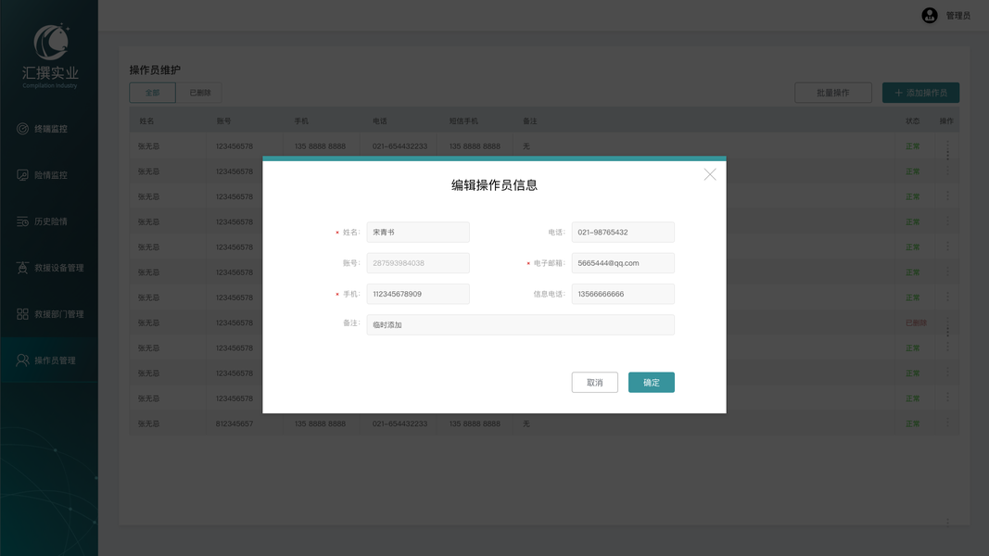Image resolution: width=989 pixels, height=556 pixels.
Task: Select 操作员管理 in the sidebar
Action: coord(49,360)
